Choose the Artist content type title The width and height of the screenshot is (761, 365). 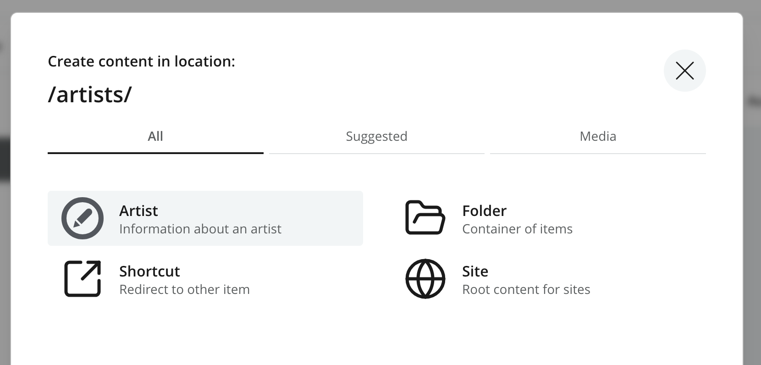pyautogui.click(x=138, y=211)
